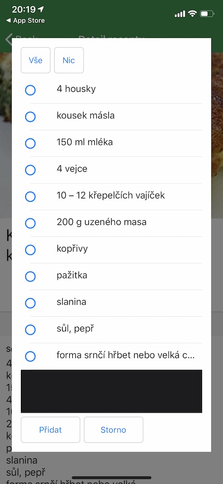
Task: Tap the Nic deselect-all button
Action: click(x=69, y=60)
